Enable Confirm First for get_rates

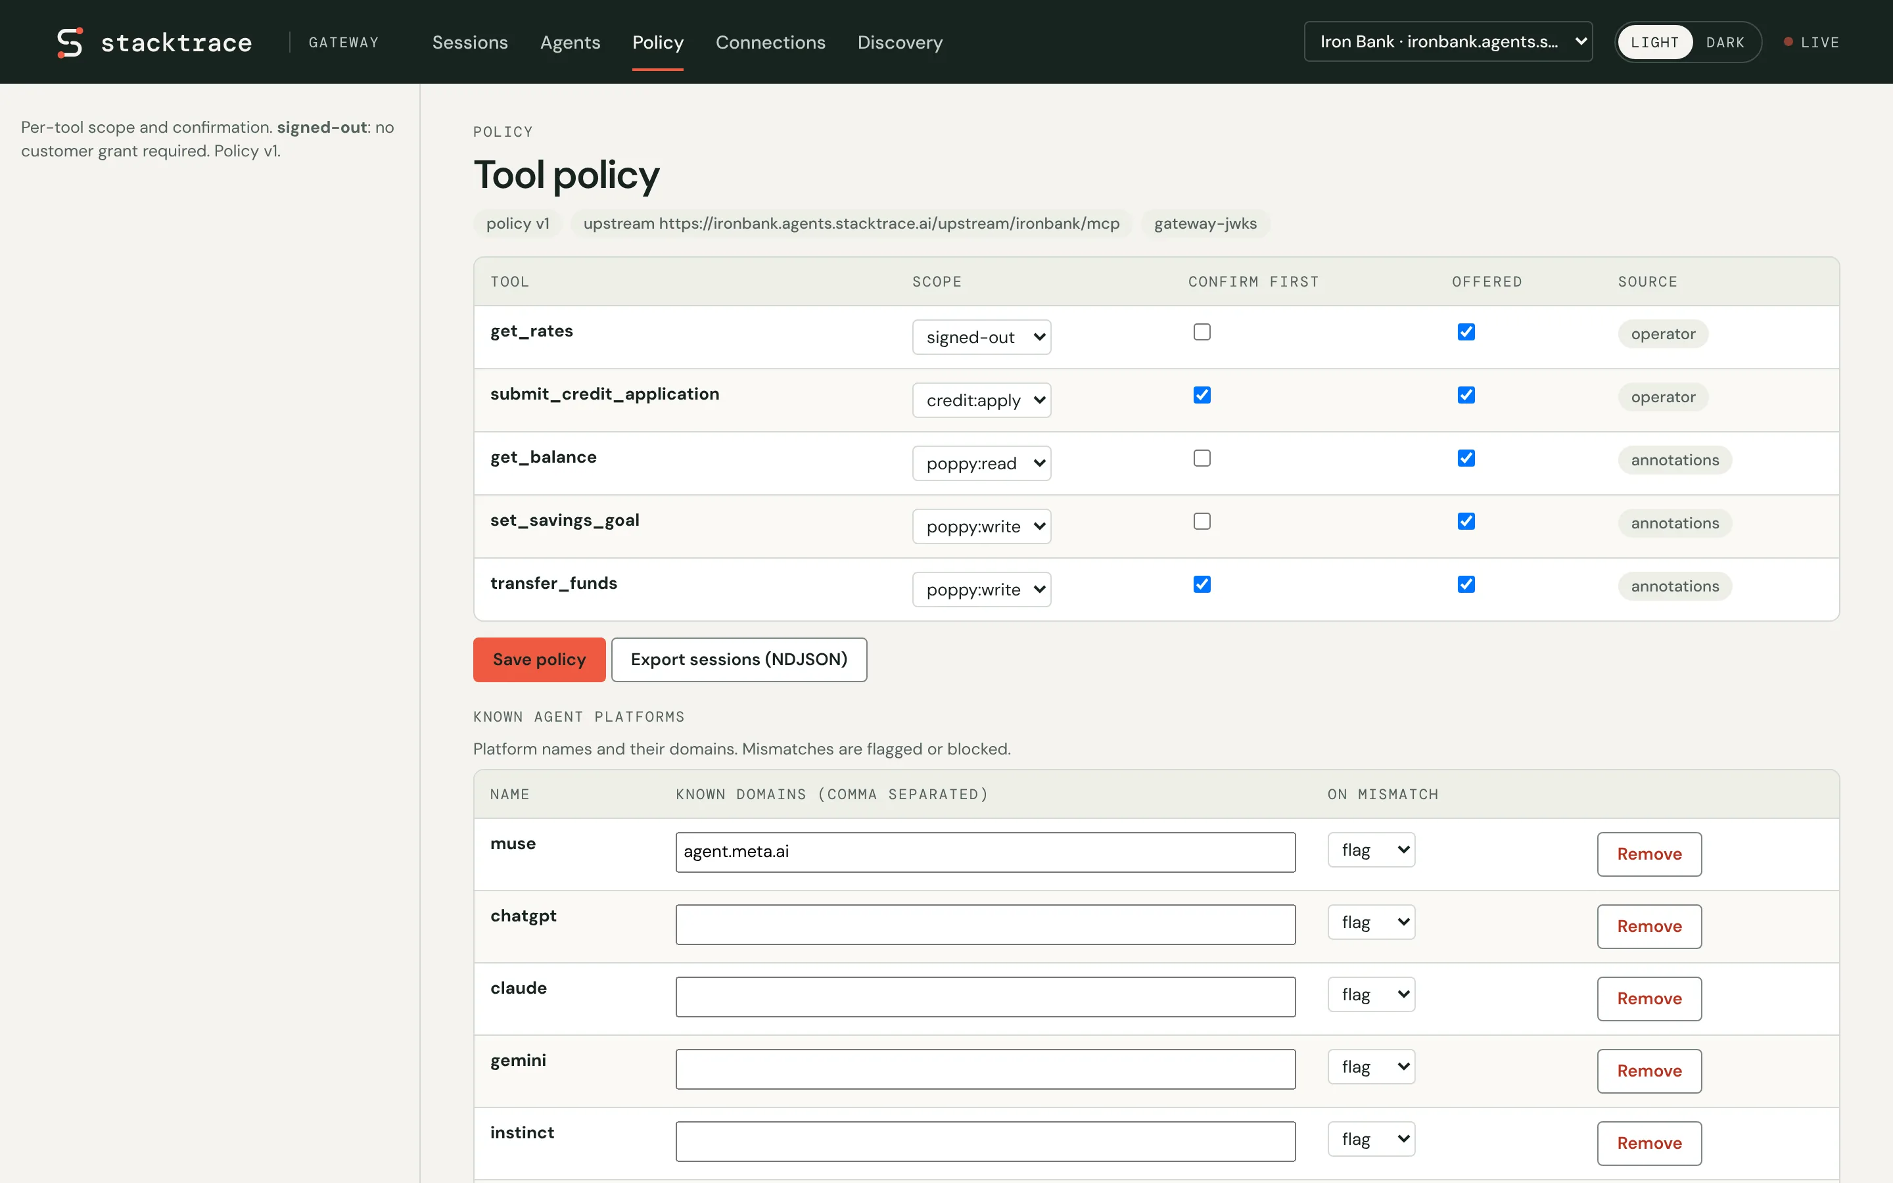[1202, 332]
